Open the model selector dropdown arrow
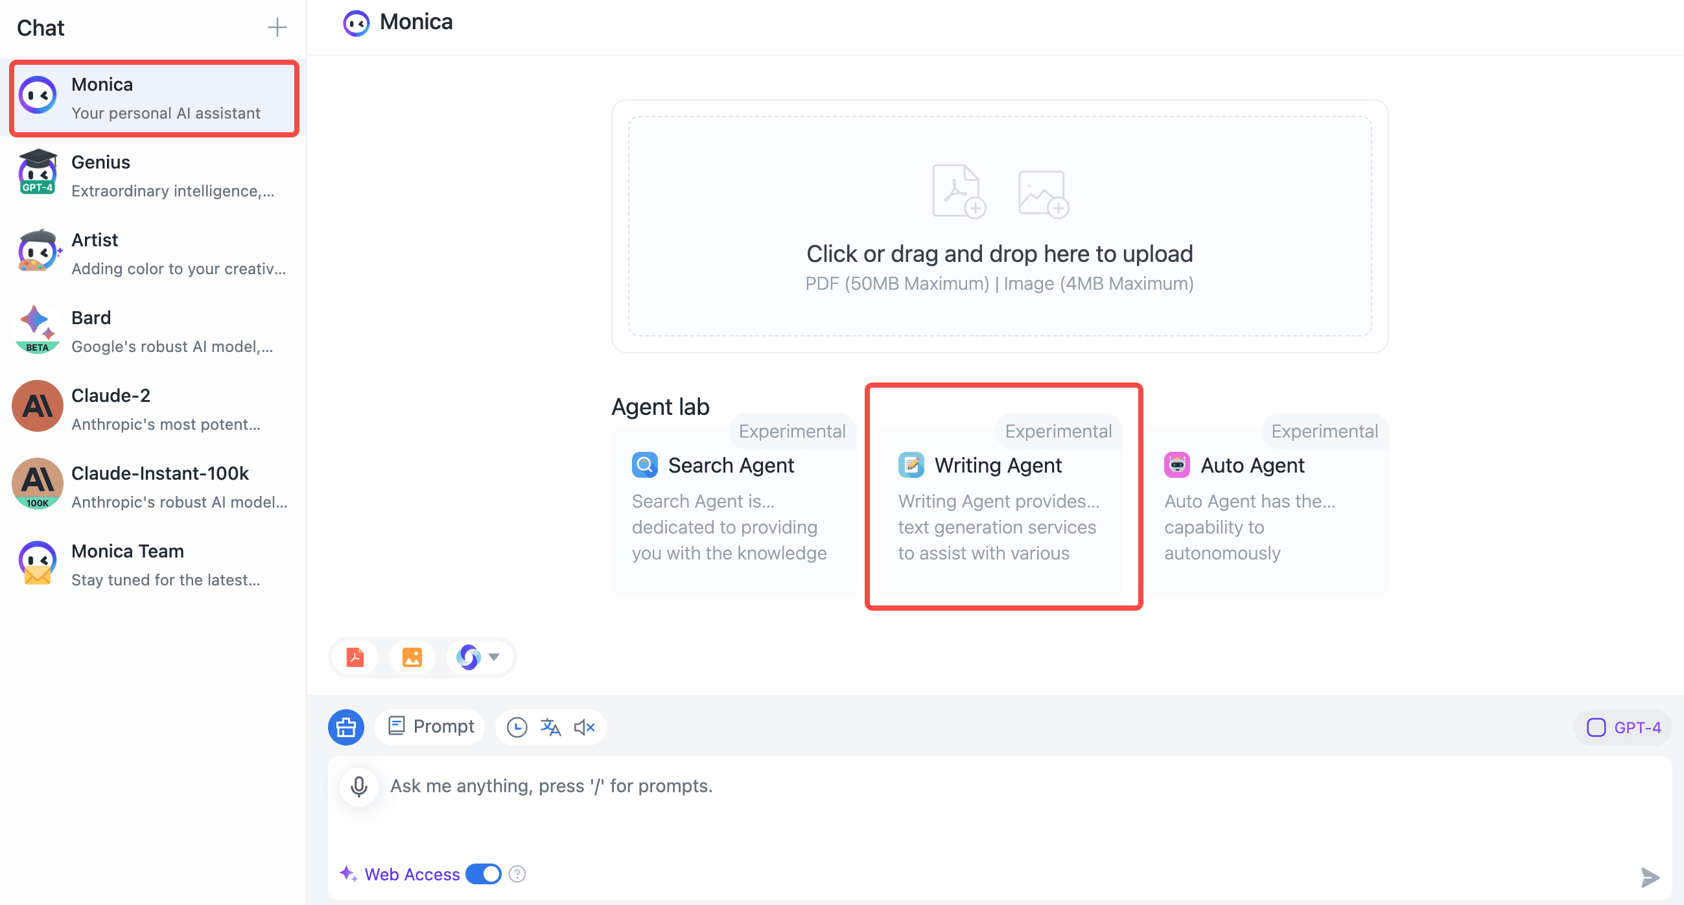The height and width of the screenshot is (905, 1684). coord(494,657)
